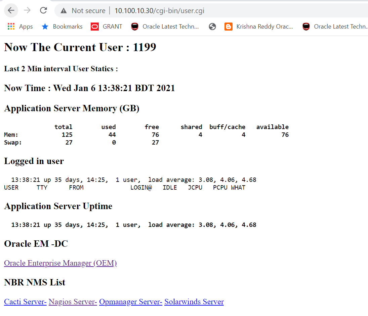Click the buff/cache column header

(x=227, y=127)
